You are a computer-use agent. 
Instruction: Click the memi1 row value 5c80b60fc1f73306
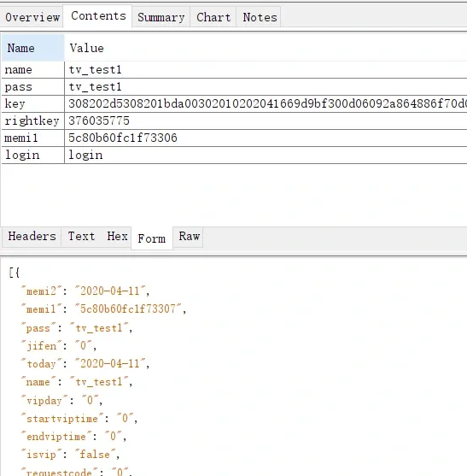point(123,138)
